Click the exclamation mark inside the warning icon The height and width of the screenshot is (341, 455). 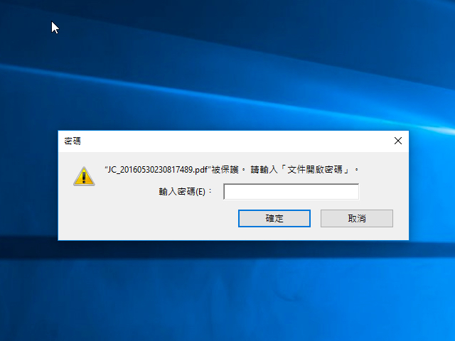click(84, 177)
